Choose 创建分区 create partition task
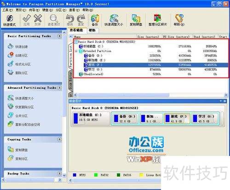This screenshot has width=230, height=190. point(18,55)
